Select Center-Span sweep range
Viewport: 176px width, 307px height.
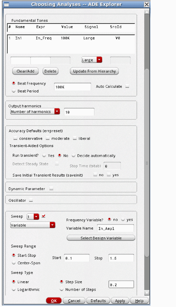pyautogui.click(x=13, y=263)
